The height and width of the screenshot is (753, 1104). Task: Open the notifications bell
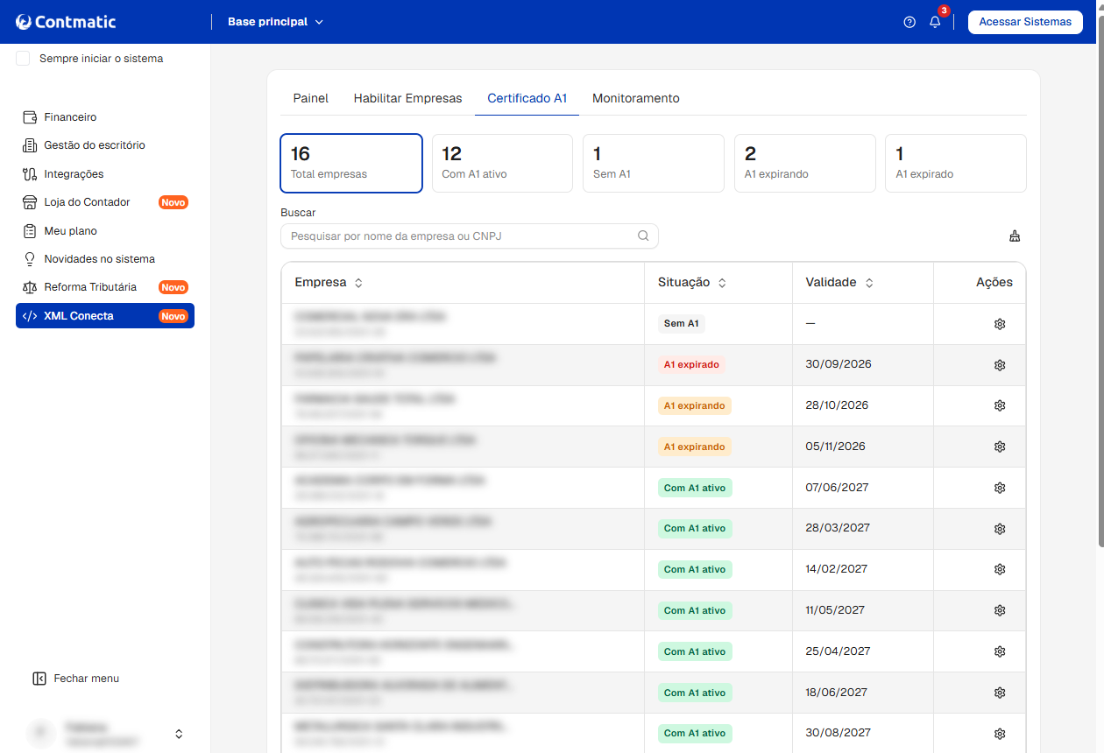(x=935, y=22)
